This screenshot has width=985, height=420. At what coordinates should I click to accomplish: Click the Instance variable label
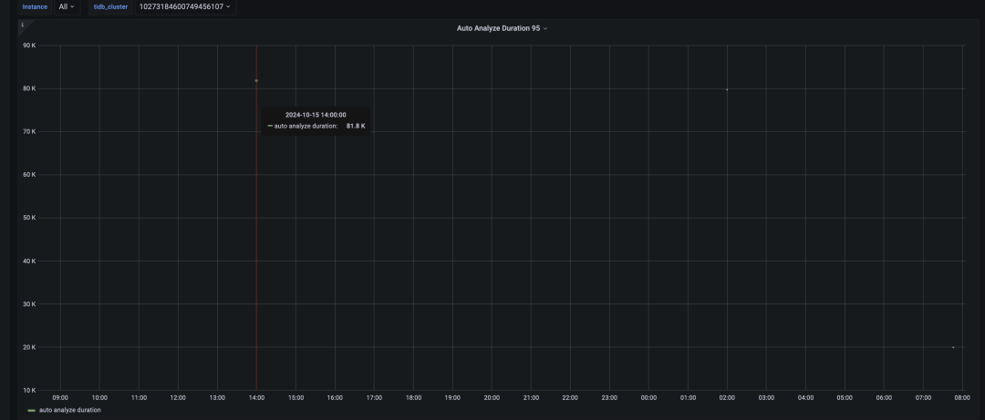[36, 7]
